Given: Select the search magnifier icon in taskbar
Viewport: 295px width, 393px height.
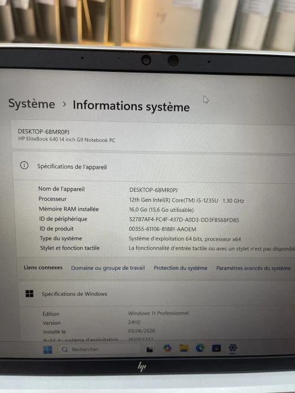Looking at the screenshot, I should coord(65,349).
